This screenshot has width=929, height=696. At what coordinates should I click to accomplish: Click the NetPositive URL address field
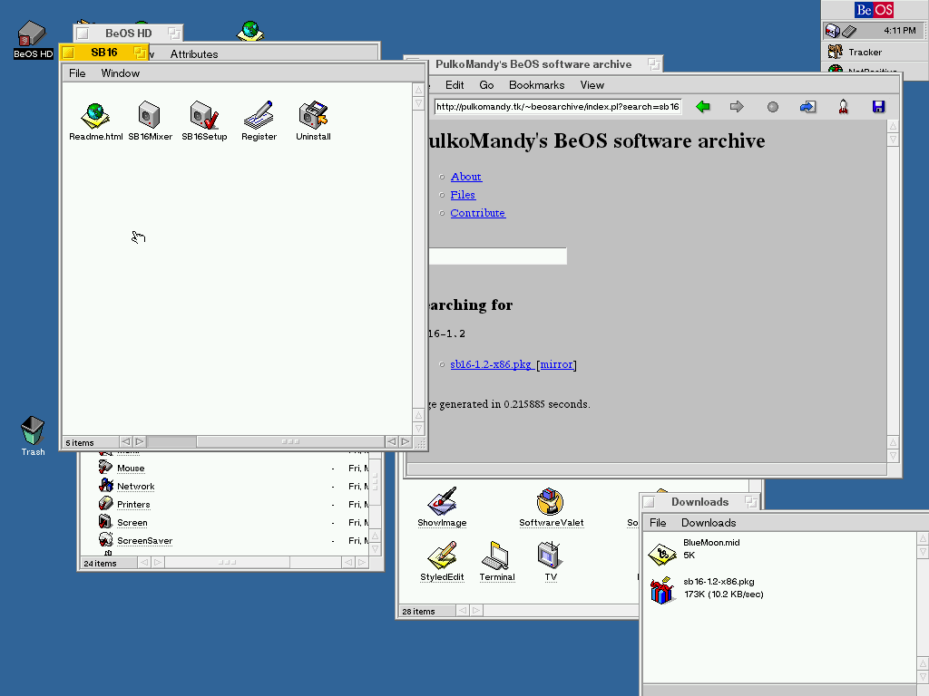[x=558, y=107]
